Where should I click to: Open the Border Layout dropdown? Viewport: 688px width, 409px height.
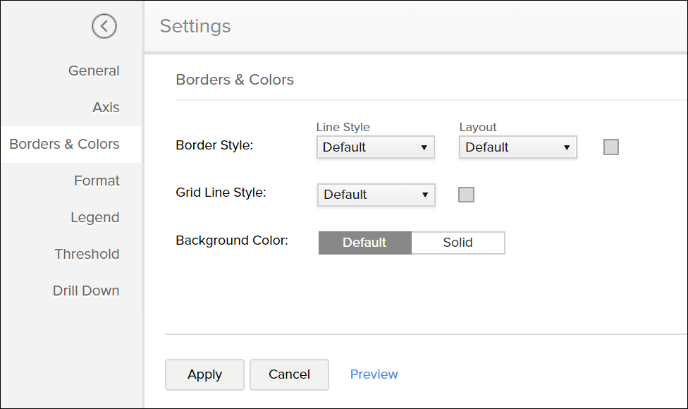coord(517,147)
